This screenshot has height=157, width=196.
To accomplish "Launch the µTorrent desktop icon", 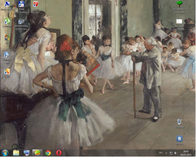I will [7, 23].
